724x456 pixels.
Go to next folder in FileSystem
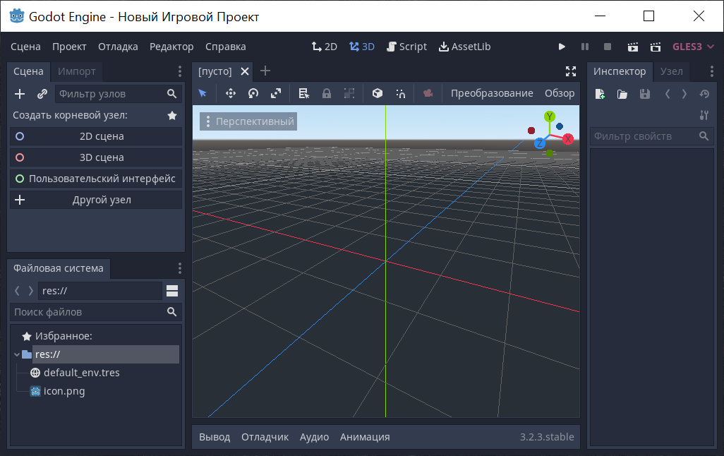coord(31,291)
